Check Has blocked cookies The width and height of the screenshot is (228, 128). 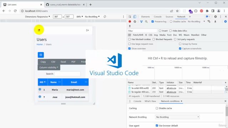click(x=129, y=39)
